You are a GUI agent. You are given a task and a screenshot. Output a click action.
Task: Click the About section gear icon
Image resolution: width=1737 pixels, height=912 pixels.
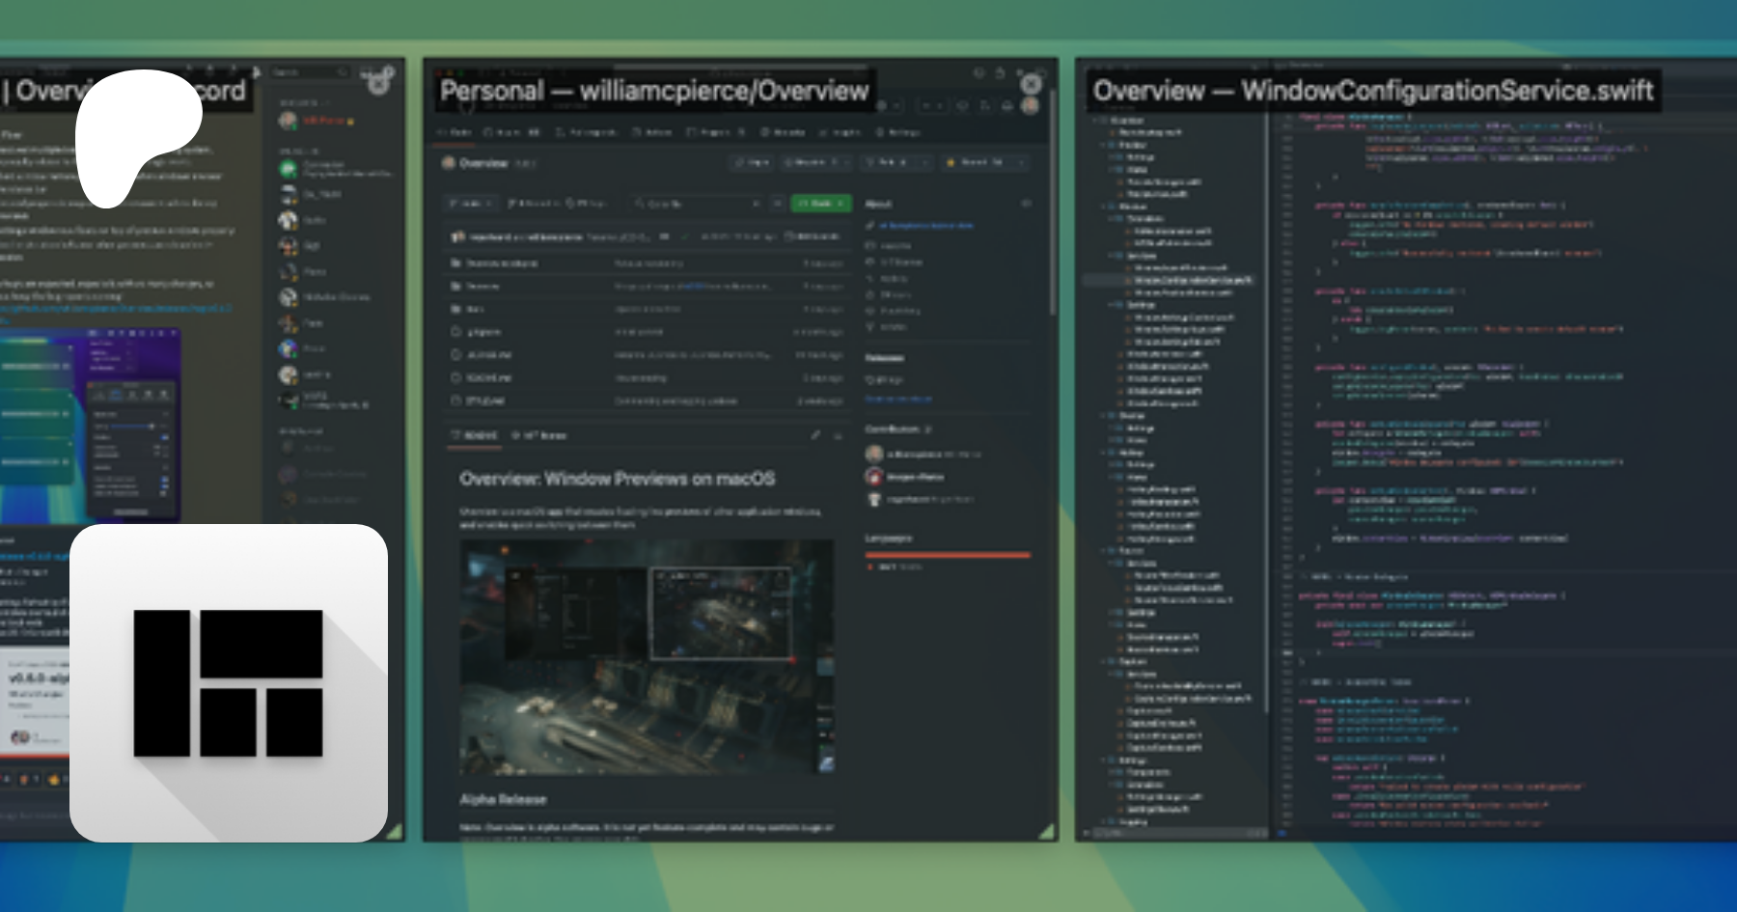[1026, 204]
